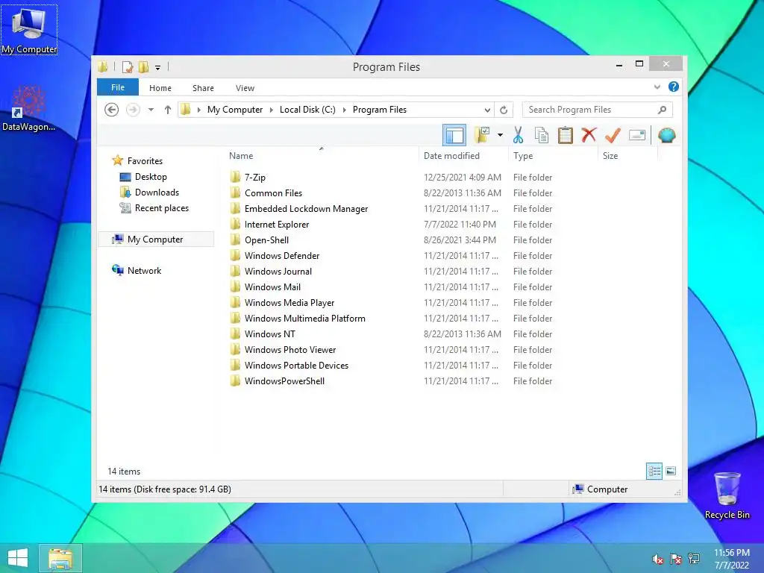
Task: Click the Start button on taskbar
Action: (18, 558)
